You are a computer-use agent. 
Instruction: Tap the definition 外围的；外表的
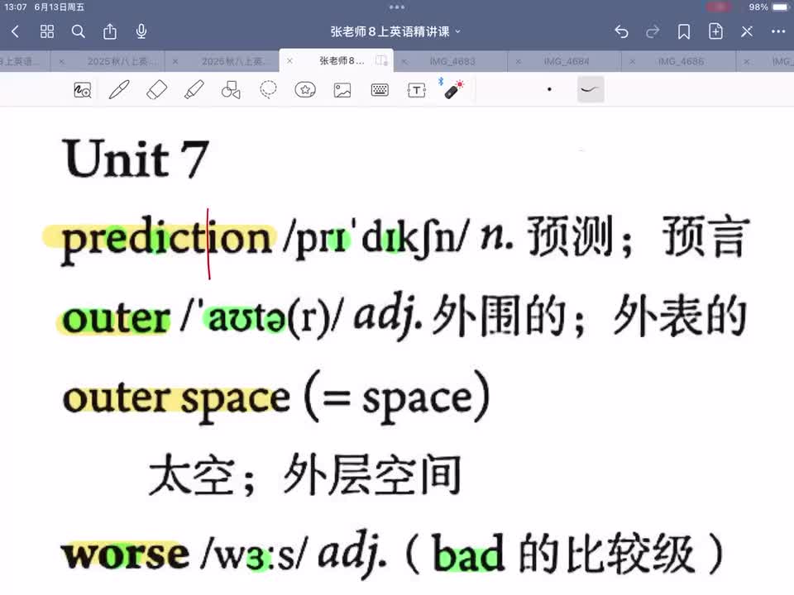(x=590, y=317)
